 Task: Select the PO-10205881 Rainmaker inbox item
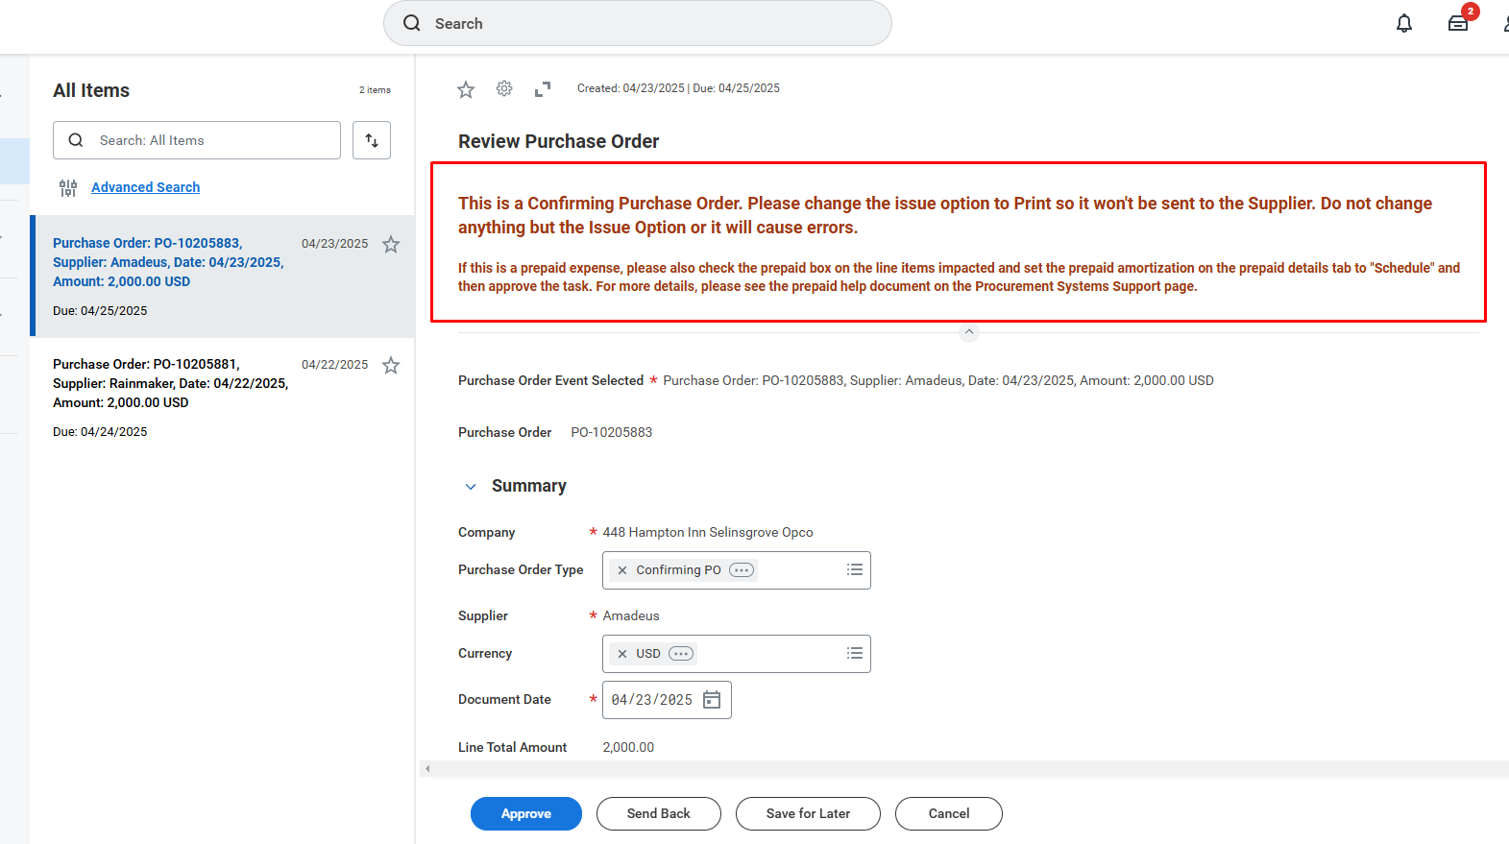(170, 383)
